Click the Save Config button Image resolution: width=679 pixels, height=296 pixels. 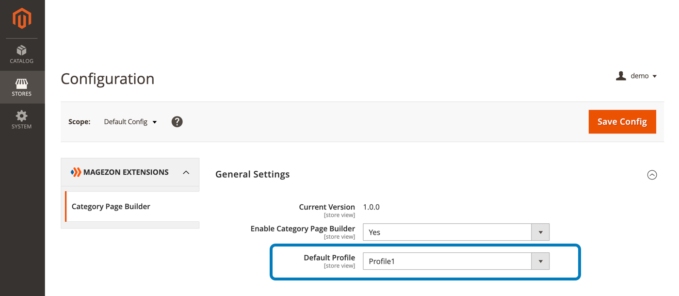pos(622,122)
